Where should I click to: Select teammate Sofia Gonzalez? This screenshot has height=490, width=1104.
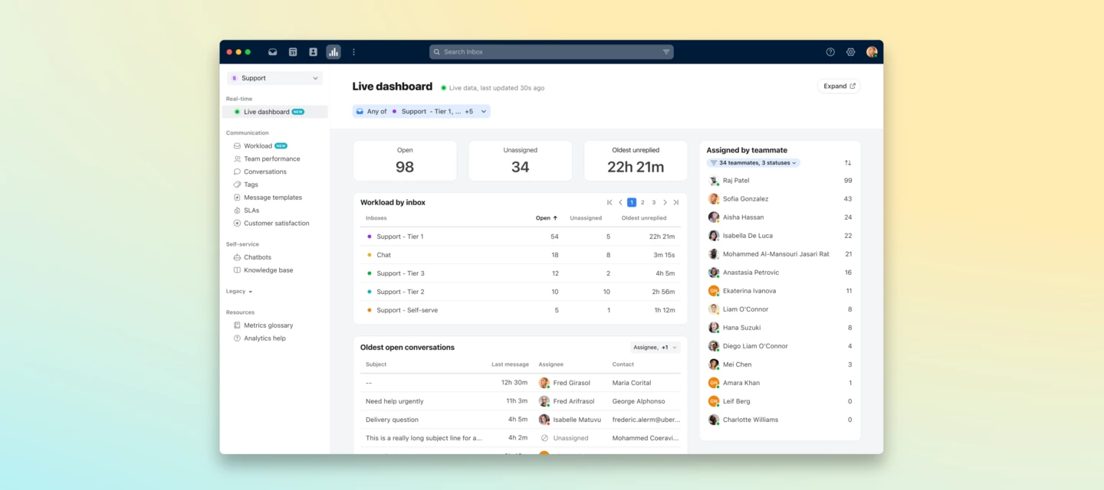780,199
